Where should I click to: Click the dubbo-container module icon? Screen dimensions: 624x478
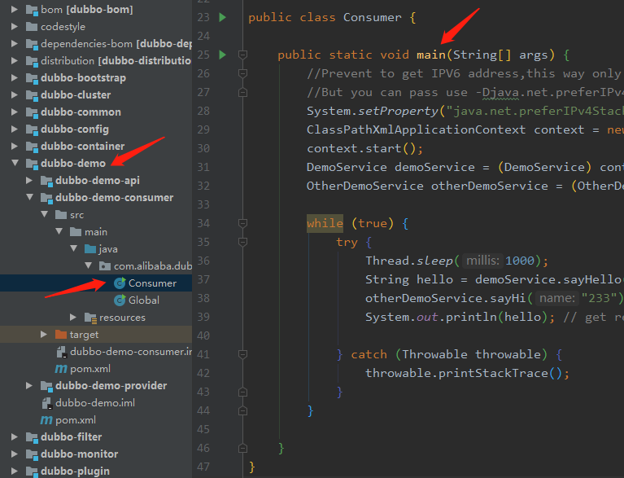[x=32, y=147]
